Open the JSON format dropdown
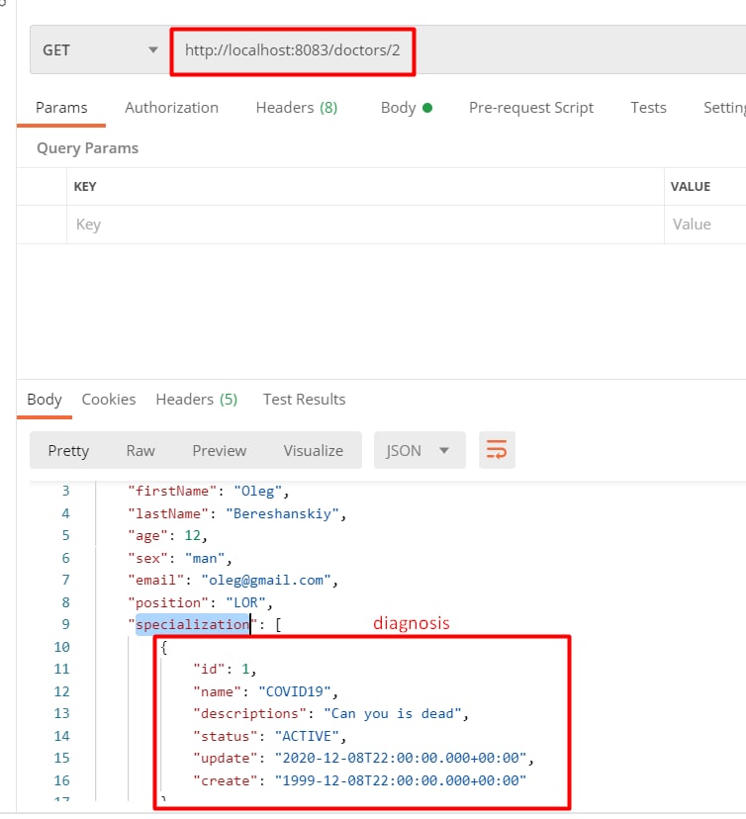 pyautogui.click(x=418, y=450)
